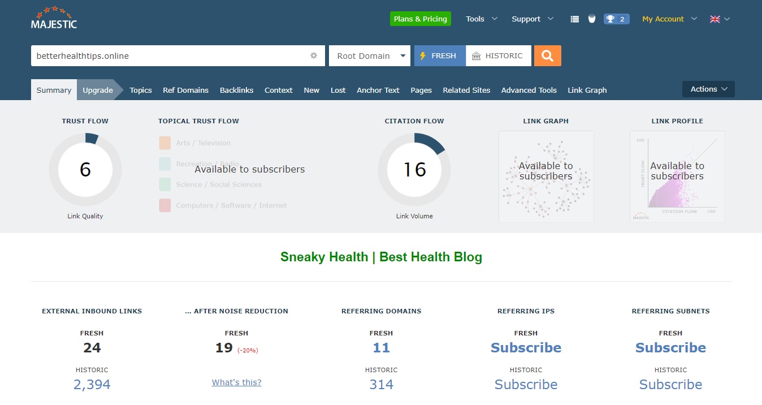Open the Lost tab
Screen dimensions: 762x405
(x=338, y=90)
